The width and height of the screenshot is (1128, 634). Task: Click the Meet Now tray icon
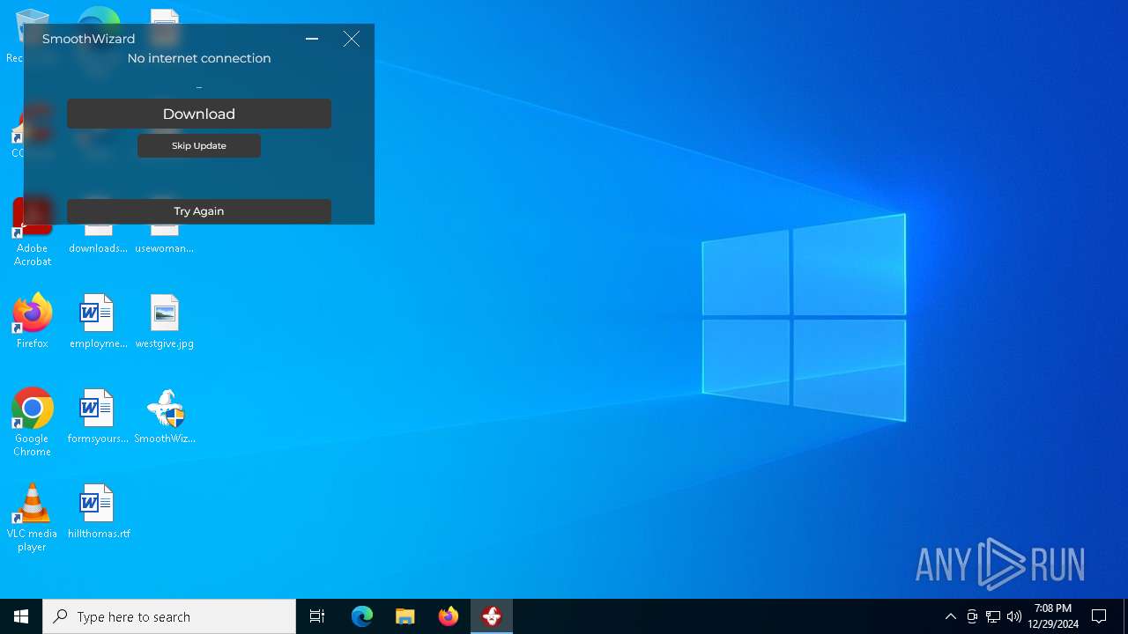[x=972, y=616]
